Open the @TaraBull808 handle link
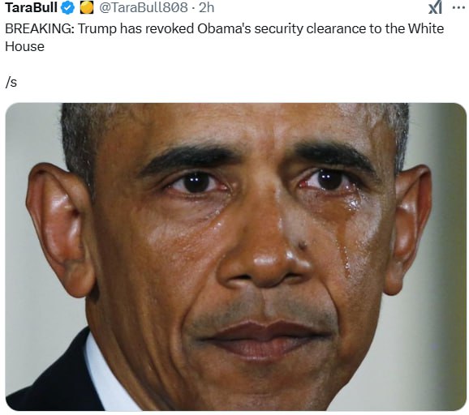The height and width of the screenshot is (415, 469). coord(144,7)
